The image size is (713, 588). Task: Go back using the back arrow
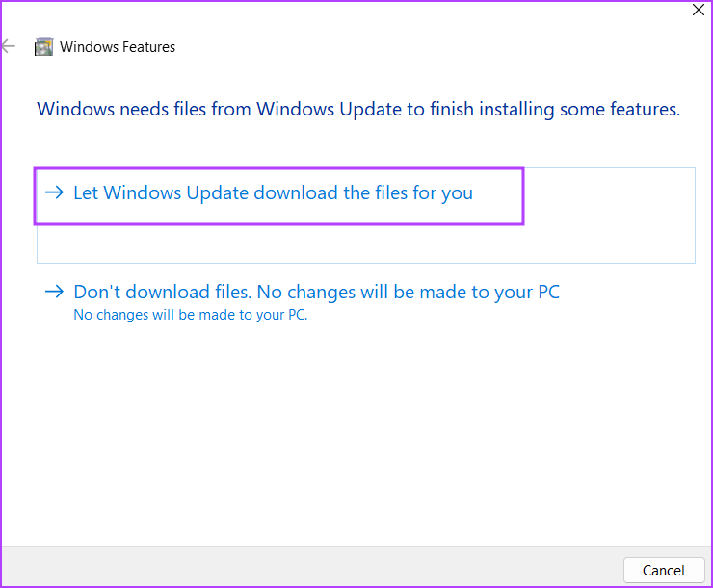click(x=8, y=46)
